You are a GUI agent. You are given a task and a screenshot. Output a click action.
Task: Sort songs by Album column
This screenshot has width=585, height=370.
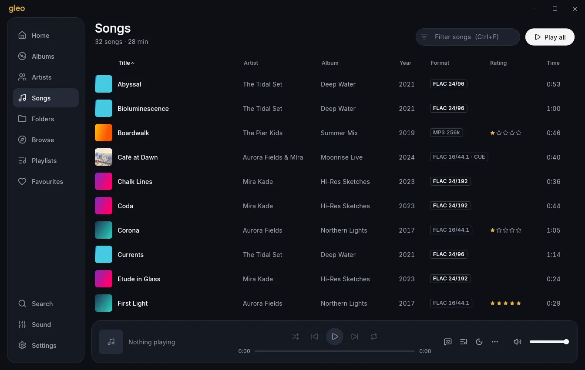(330, 63)
